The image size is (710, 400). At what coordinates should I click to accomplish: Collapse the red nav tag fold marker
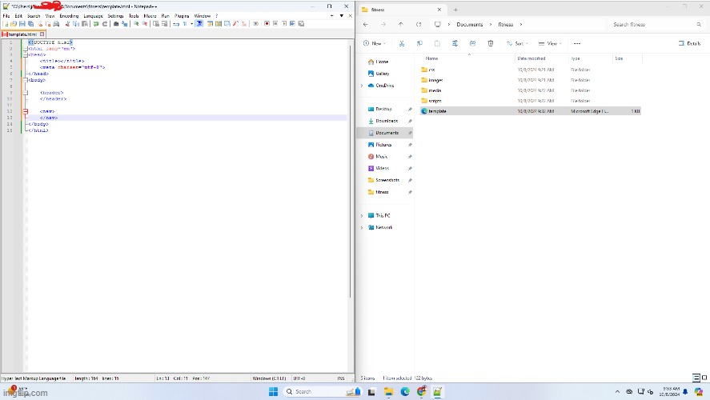pyautogui.click(x=26, y=111)
